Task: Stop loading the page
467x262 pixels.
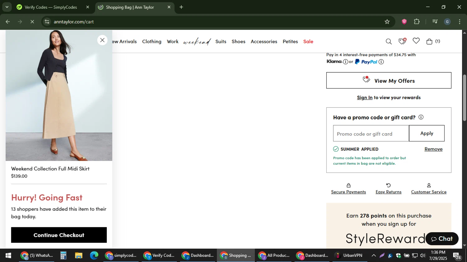Action: (32, 22)
